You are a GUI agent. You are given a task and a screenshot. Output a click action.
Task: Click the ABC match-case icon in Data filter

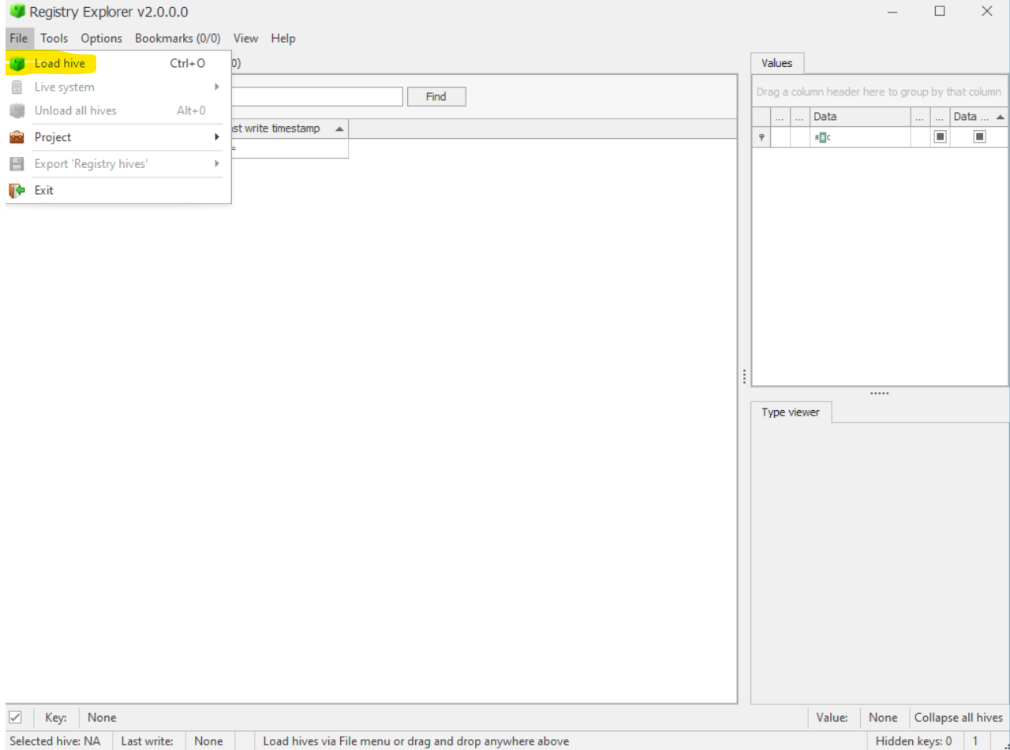(823, 137)
